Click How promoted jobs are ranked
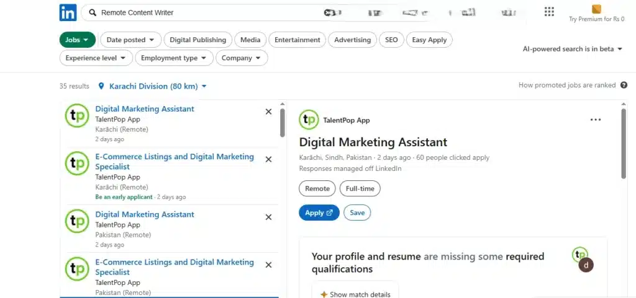Screen dimensions: 636x298 (567, 85)
